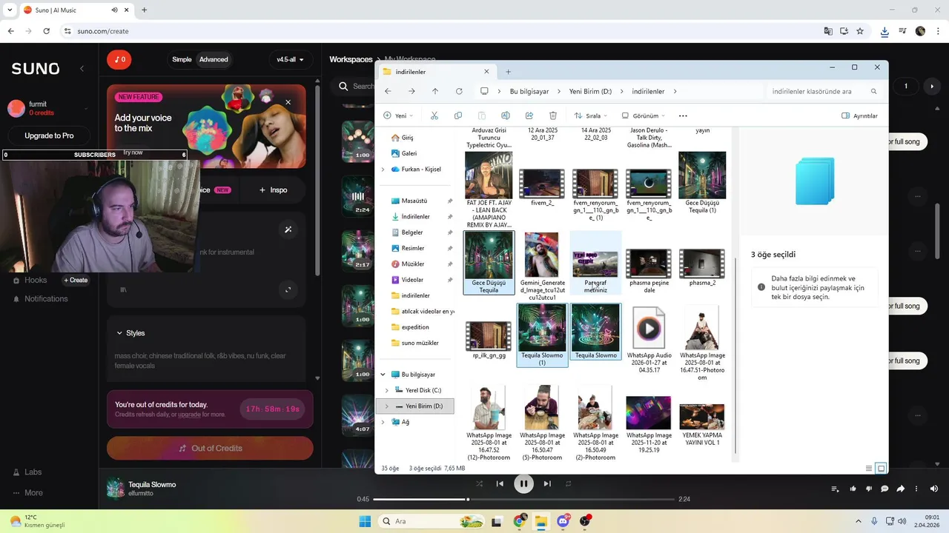Switch to Advanced creation mode
Screen dimensions: 949x533
point(214,59)
